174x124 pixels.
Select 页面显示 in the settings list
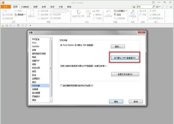point(36,96)
